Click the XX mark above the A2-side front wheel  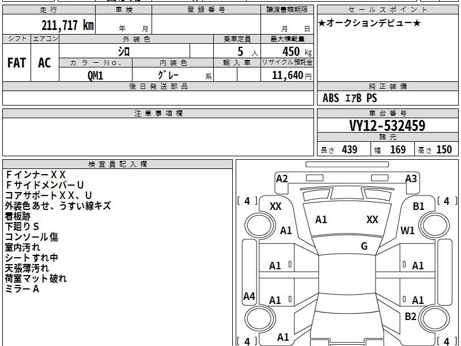pos(275,206)
